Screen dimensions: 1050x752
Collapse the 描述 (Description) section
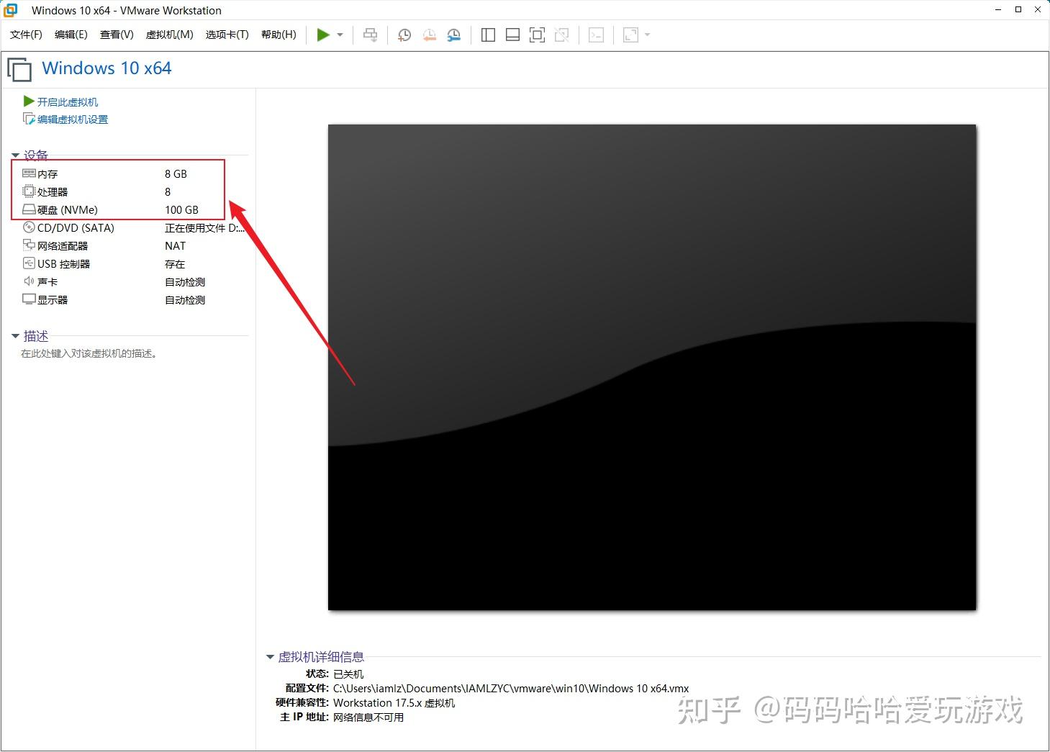point(16,335)
